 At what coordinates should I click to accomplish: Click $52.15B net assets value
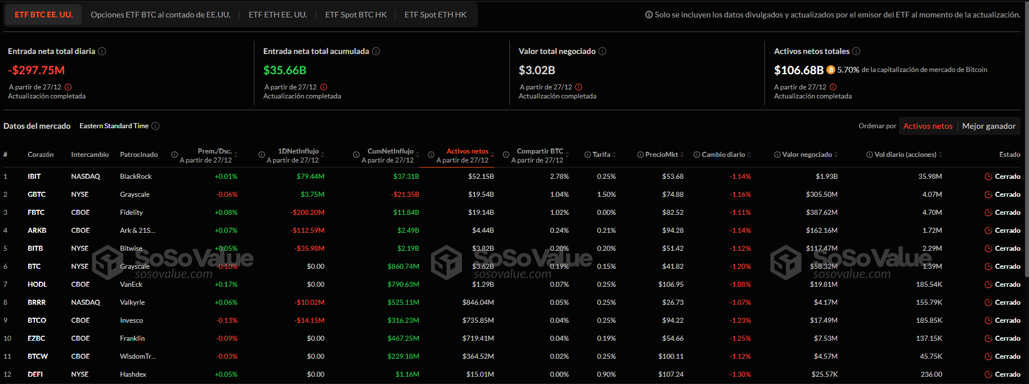(481, 177)
